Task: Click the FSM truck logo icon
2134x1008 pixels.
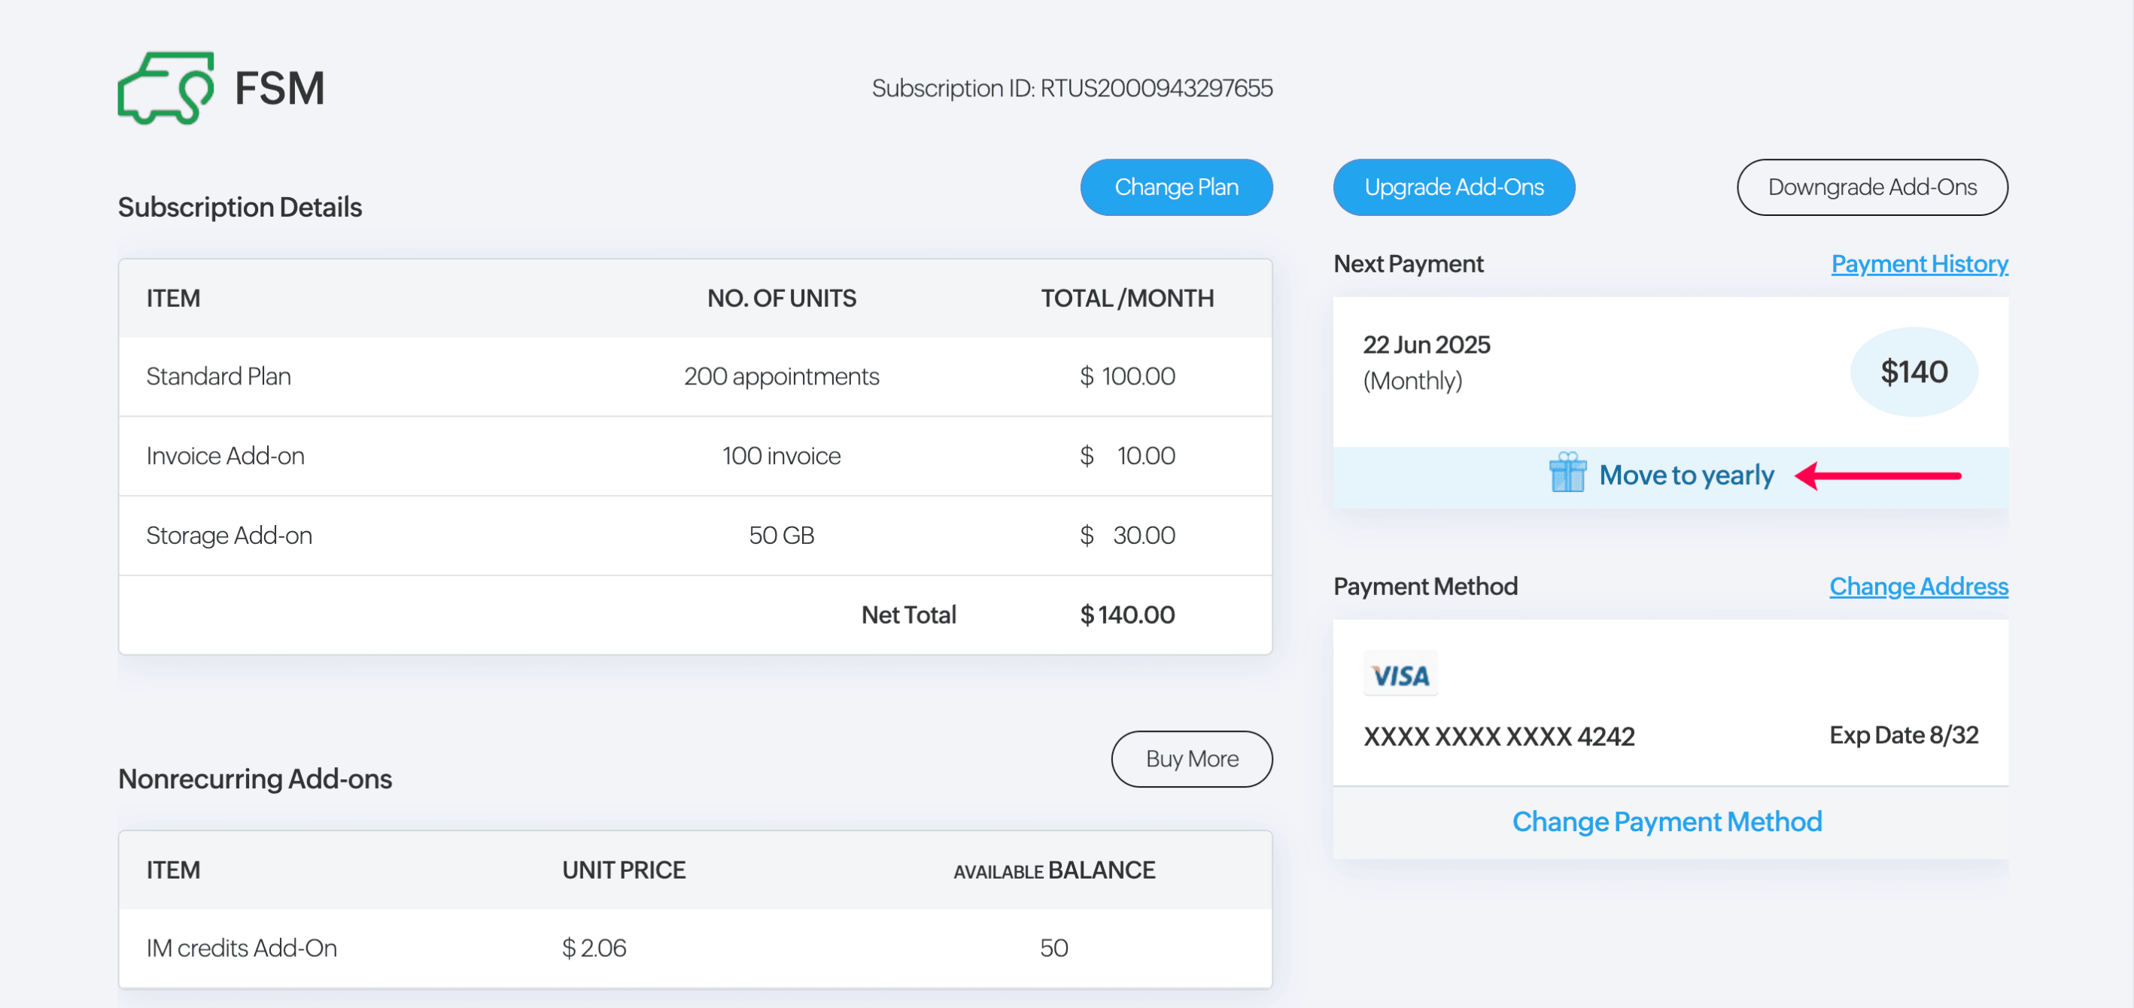Action: coord(165,88)
